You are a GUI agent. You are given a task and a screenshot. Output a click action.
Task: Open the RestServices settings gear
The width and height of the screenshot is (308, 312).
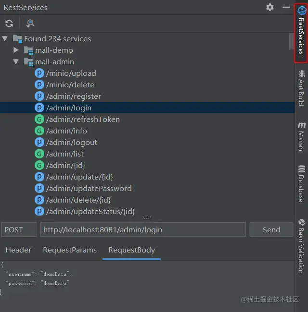click(x=270, y=7)
